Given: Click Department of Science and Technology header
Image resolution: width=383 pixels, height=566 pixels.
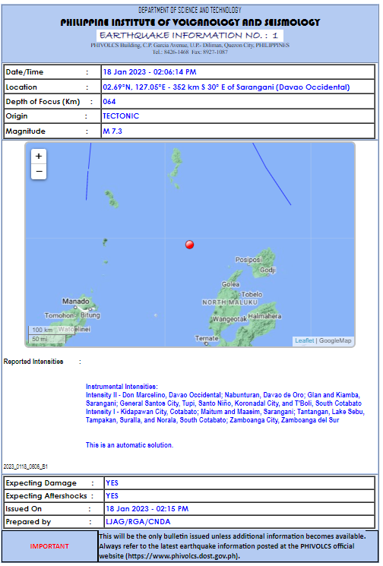Looking at the screenshot, I should [x=190, y=10].
